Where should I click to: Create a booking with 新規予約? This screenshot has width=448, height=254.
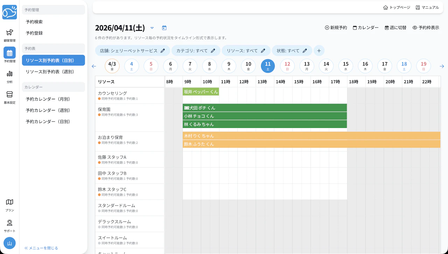pos(335,28)
